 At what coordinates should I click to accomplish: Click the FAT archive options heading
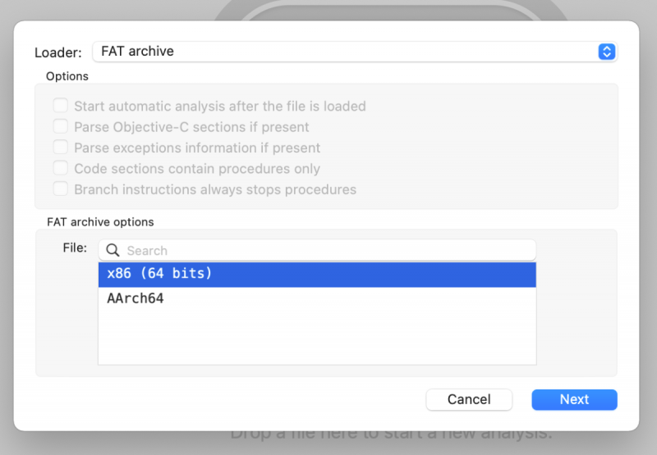coord(100,222)
